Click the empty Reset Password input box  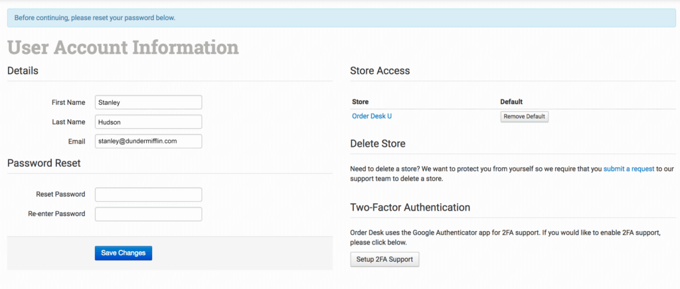148,195
